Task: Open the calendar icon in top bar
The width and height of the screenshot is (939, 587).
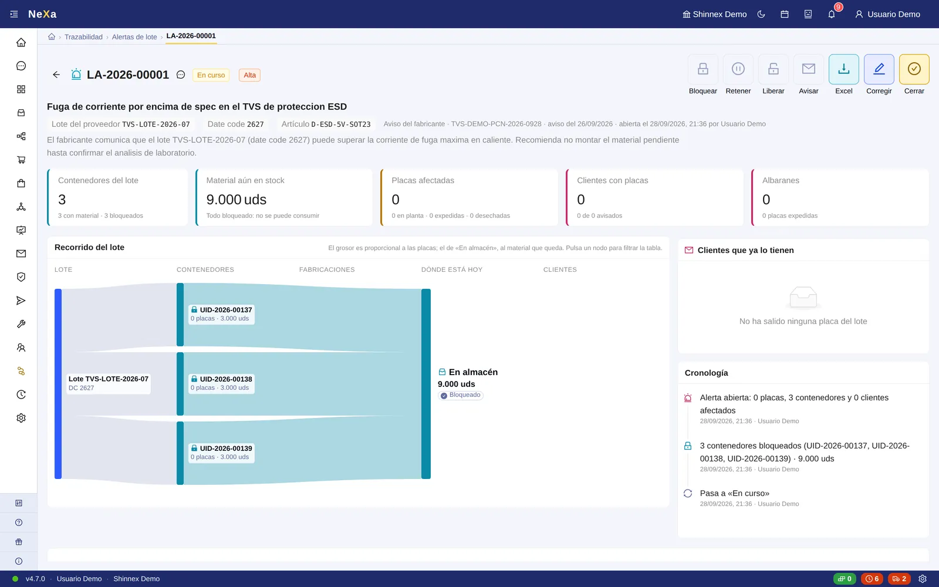Action: [785, 14]
